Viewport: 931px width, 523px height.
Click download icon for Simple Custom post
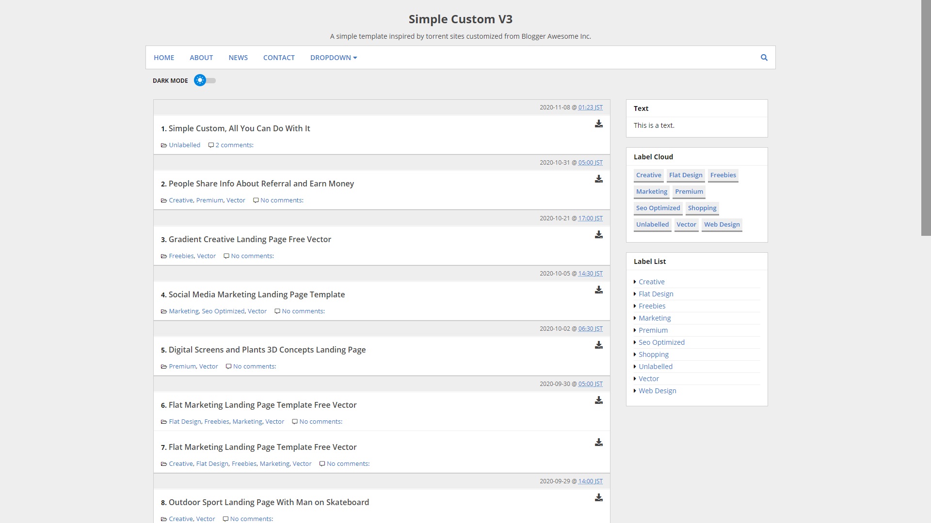coord(599,124)
